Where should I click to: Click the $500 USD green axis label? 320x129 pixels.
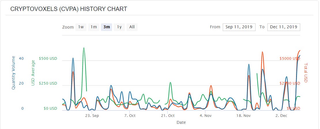tap(48, 59)
